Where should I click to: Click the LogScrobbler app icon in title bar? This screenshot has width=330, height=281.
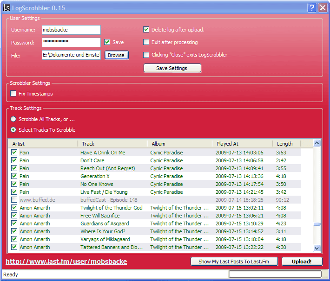(x=7, y=8)
